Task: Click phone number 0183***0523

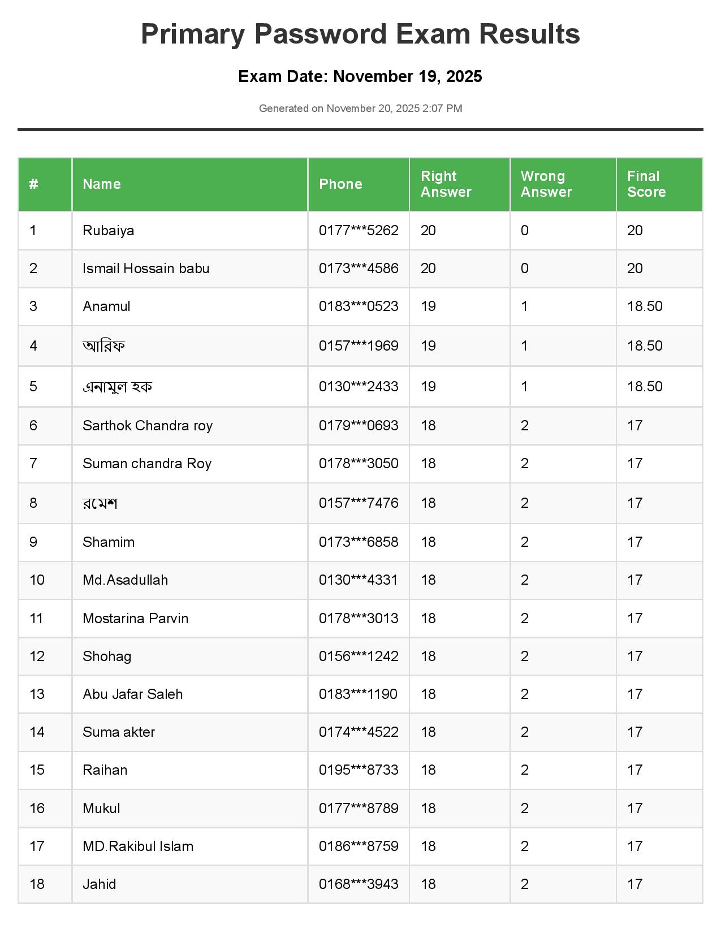Action: pos(359,306)
